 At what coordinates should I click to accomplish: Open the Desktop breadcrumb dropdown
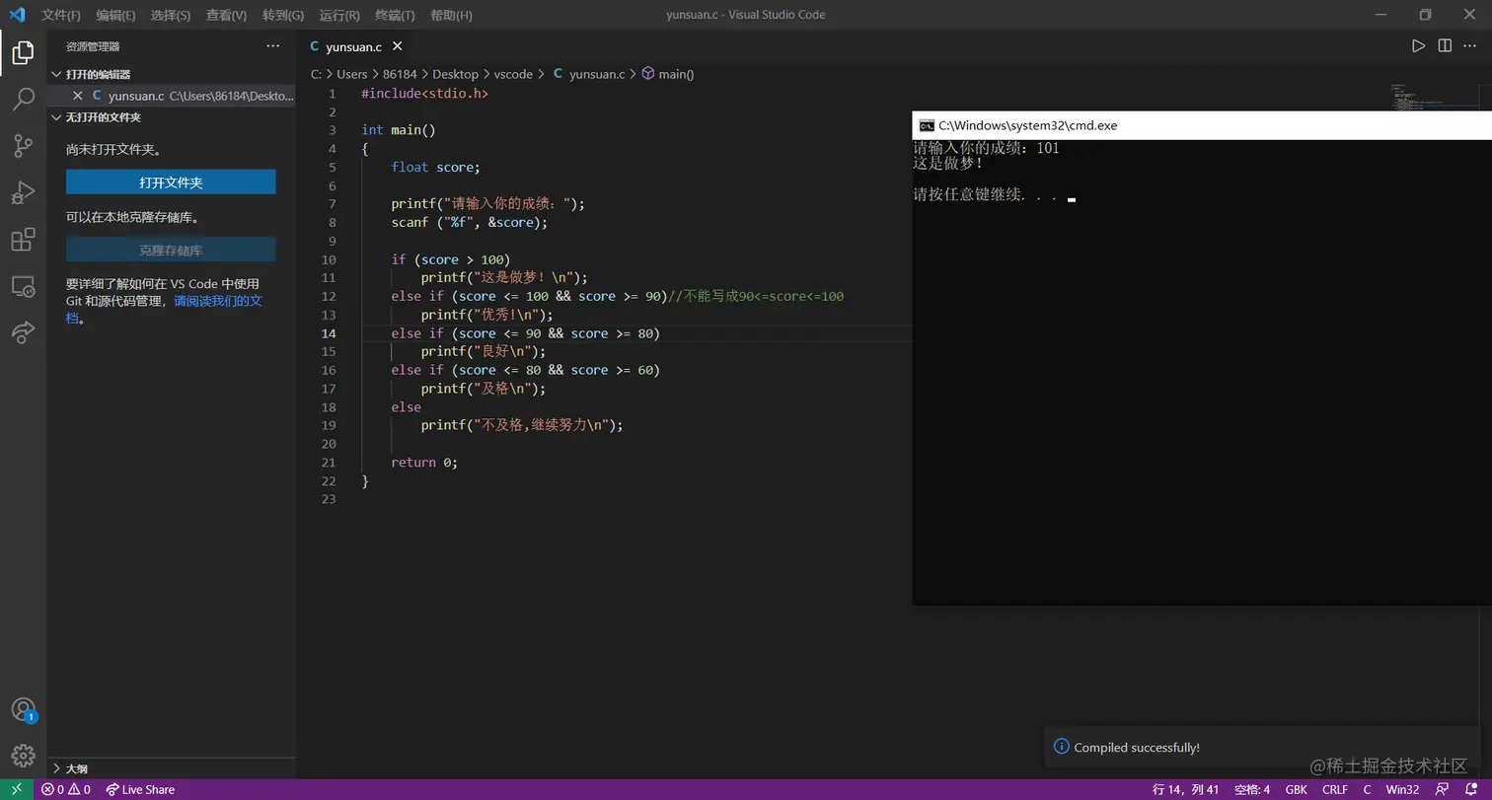(x=455, y=74)
